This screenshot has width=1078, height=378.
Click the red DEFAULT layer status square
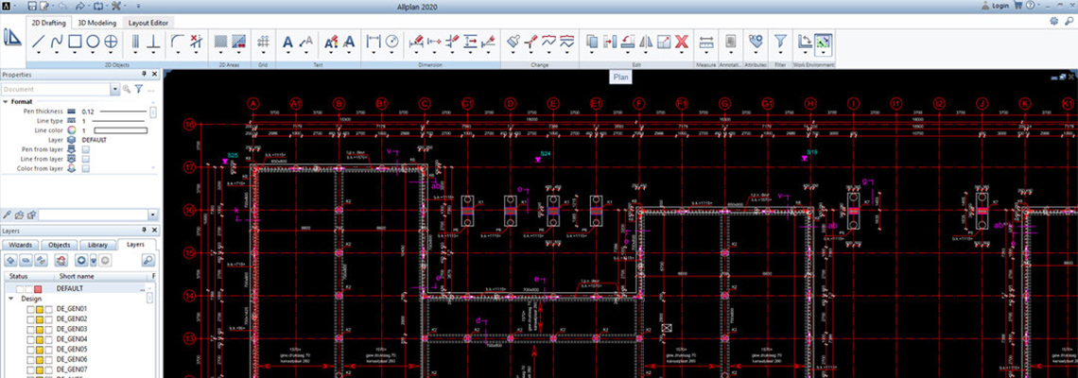(39, 289)
